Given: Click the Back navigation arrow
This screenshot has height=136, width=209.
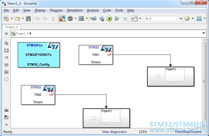Looking at the screenshot, I should [x=37, y=18].
